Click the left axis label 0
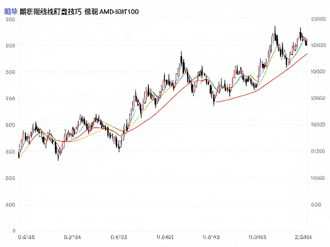 (x=14, y=231)
